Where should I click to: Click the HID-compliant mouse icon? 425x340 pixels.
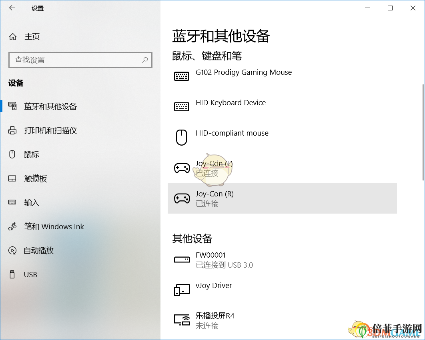(182, 137)
